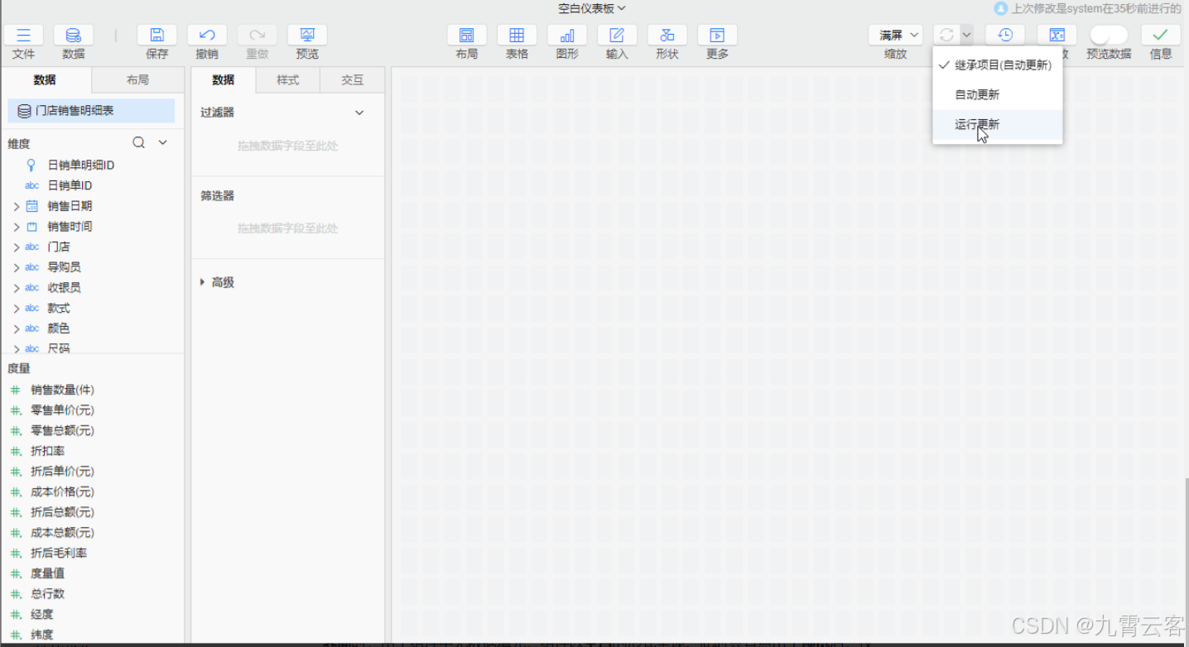Search dimensions with magnifier icon
Screen dimensions: 1189x647
139,142
